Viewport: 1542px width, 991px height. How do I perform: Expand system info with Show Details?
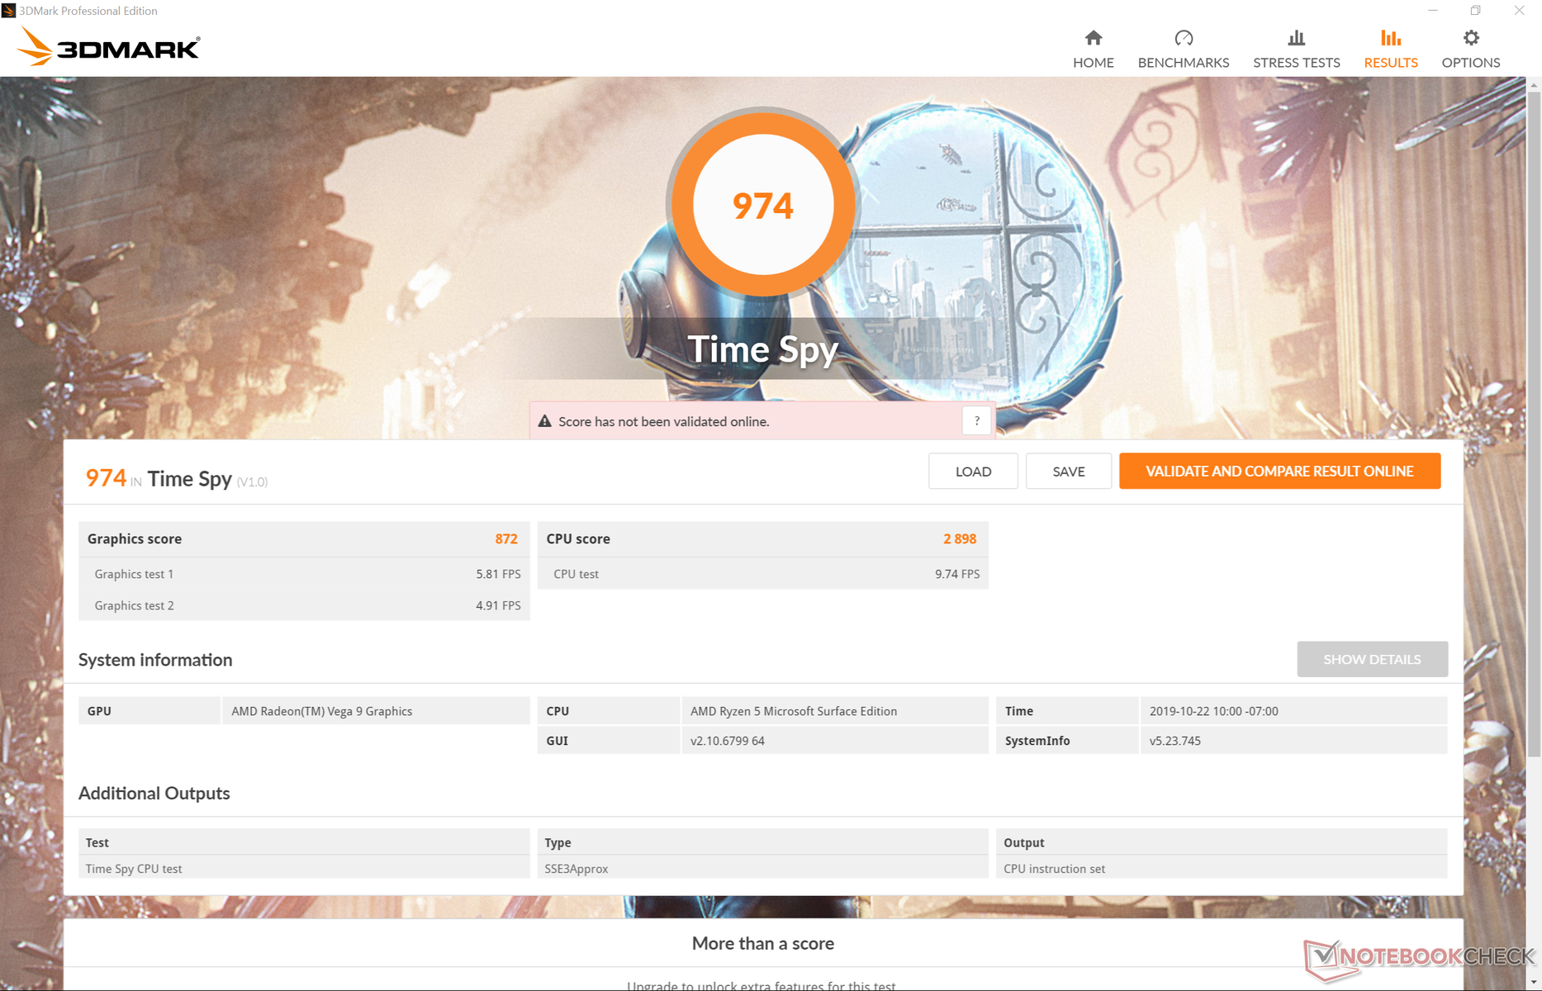tap(1371, 659)
